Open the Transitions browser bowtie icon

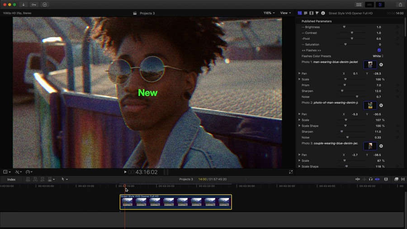click(x=403, y=179)
